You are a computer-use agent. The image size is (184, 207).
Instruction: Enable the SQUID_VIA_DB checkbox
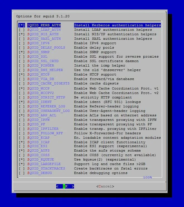(22, 79)
